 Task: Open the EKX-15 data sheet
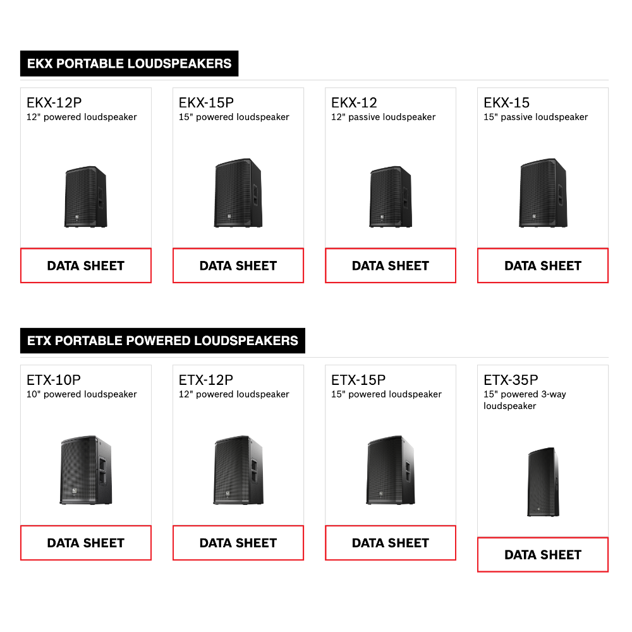pos(543,265)
